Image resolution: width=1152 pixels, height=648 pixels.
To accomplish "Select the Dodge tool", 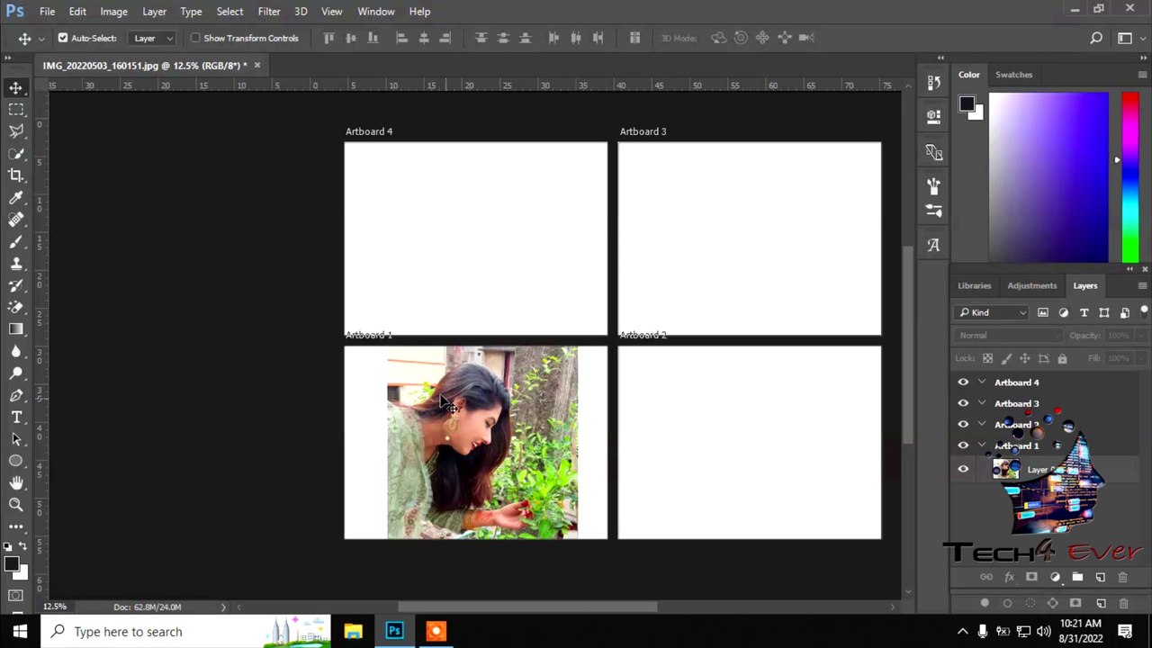I will click(16, 373).
